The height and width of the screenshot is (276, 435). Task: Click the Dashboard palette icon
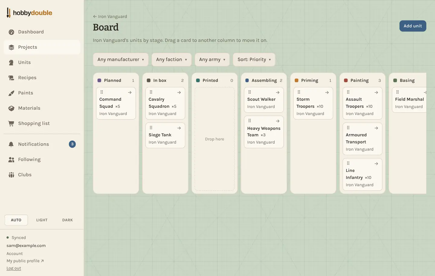pyautogui.click(x=11, y=32)
